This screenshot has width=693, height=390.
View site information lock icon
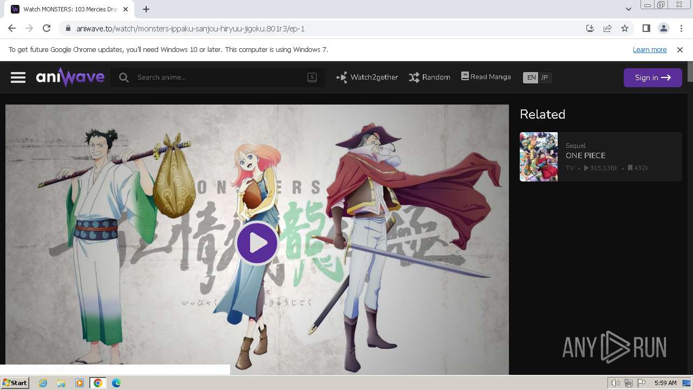[x=68, y=29]
